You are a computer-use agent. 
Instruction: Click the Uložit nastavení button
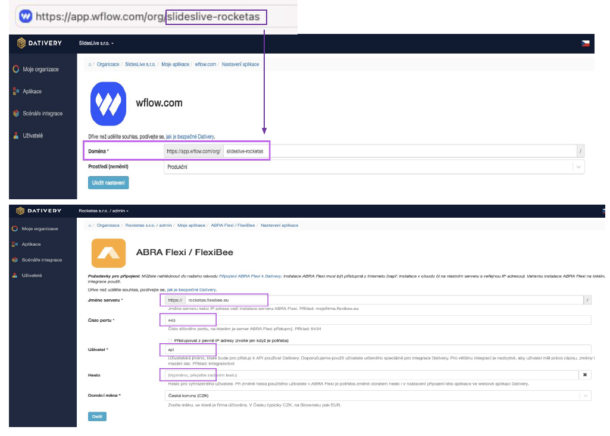pyautogui.click(x=108, y=183)
